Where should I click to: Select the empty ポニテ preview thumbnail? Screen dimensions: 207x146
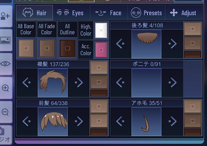146,83
